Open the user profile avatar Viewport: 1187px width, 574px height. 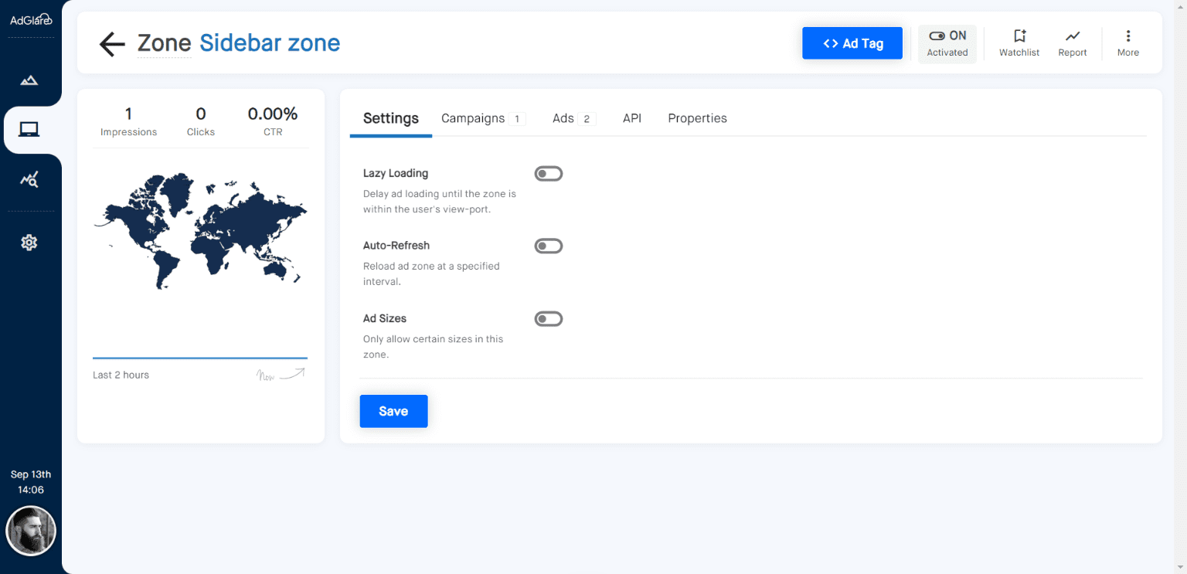coord(31,531)
